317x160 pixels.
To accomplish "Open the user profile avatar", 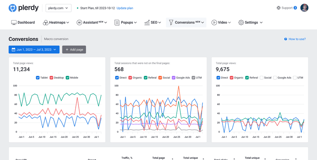I will (304, 8).
